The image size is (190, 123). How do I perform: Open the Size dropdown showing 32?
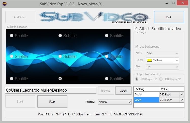tap(162, 67)
